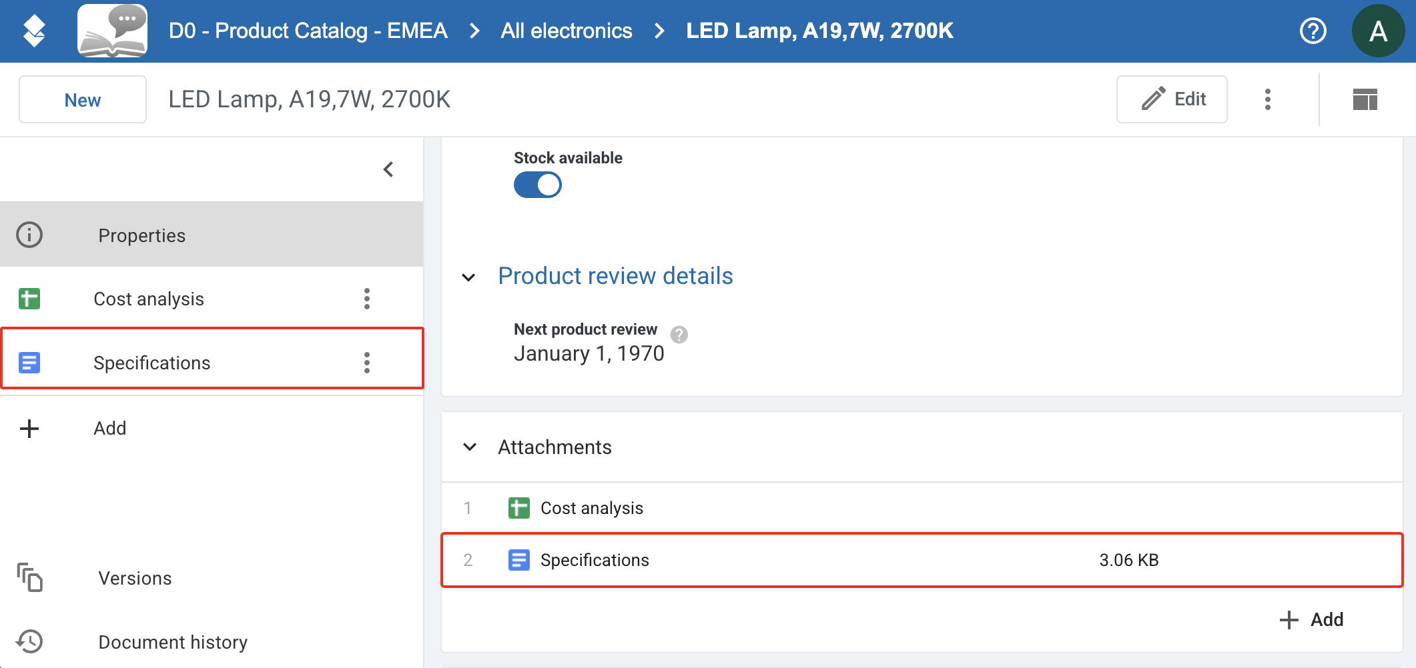Collapse the Attachments section
The height and width of the screenshot is (668, 1416).
click(x=470, y=447)
